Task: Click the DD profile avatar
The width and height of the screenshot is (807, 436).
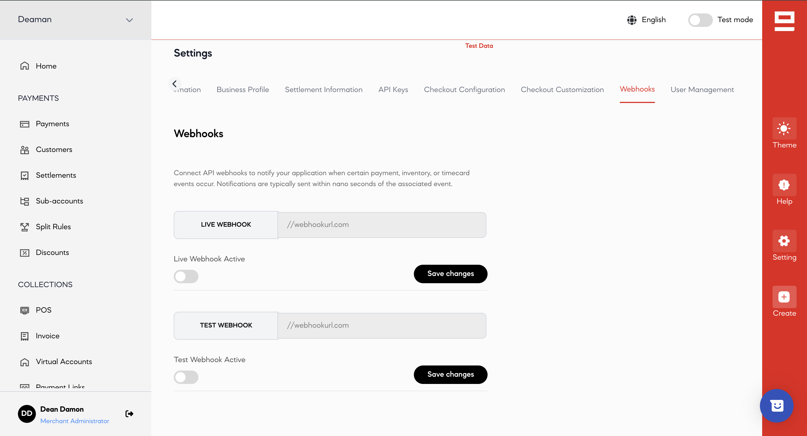Action: [x=27, y=414]
